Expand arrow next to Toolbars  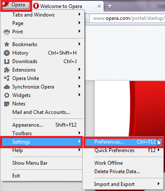click(80, 133)
